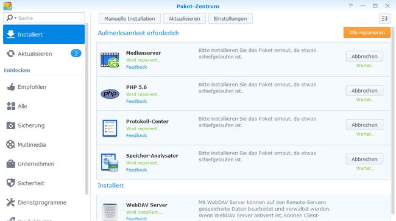The height and width of the screenshot is (221, 396).
Task: Click the main package list scrollbar
Action: pyautogui.click(x=393, y=121)
